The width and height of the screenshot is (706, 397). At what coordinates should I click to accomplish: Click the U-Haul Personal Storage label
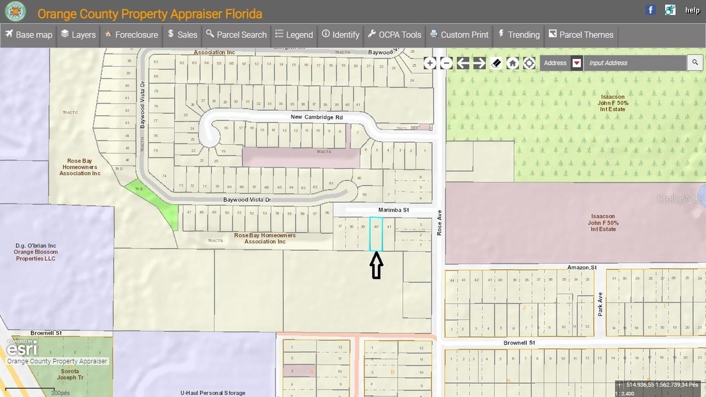pos(213,393)
